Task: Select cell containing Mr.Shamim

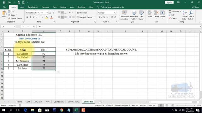Action: pyautogui.click(x=22, y=61)
